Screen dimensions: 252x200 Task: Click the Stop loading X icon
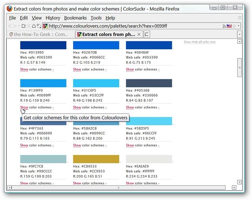[x=29, y=26]
